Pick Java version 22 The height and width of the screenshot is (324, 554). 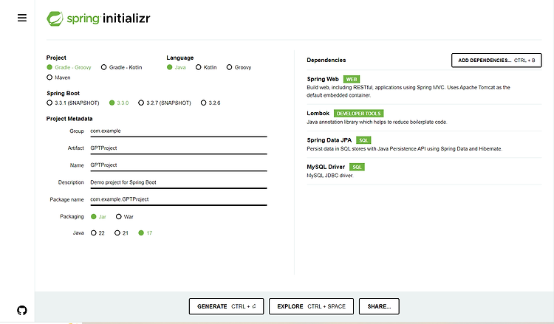point(98,233)
